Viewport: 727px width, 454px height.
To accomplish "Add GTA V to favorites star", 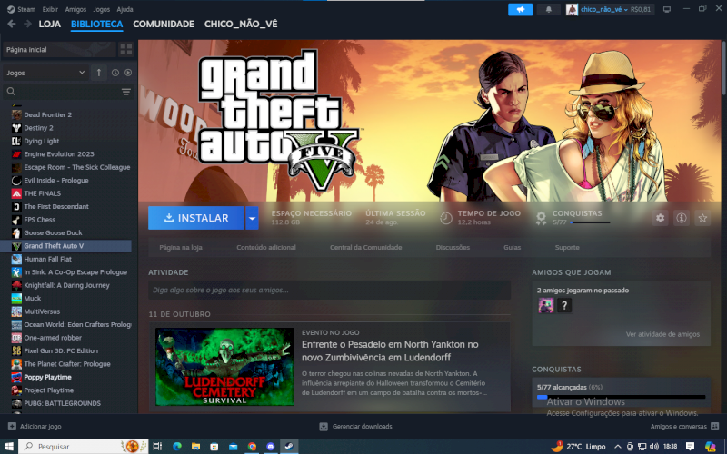I will [x=702, y=218].
